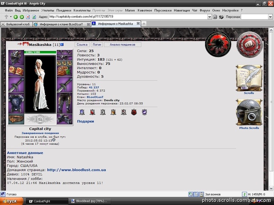Click the purple seventh badge
This screenshot has width=274, height=205.
(144, 112)
